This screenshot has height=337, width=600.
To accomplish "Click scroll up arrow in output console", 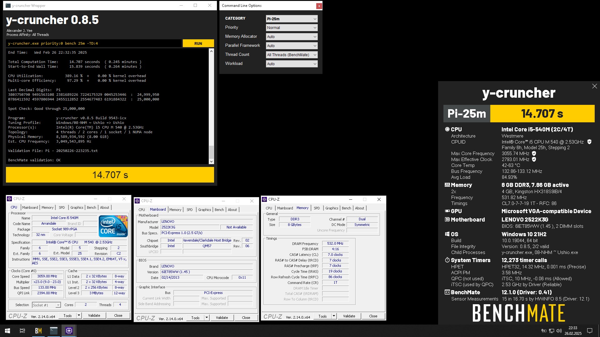I will point(211,51).
